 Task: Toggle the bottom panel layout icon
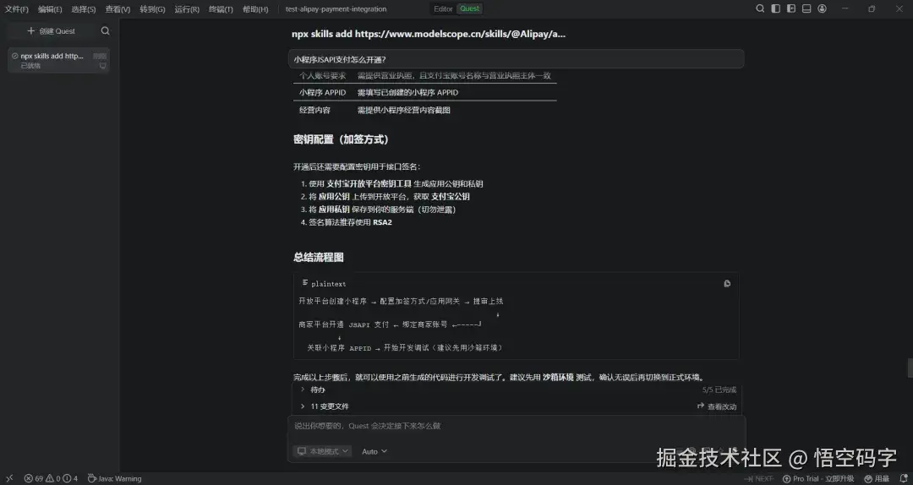tap(806, 8)
